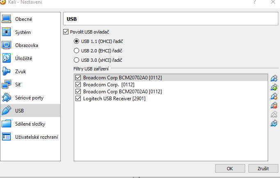Select USB 2.0 (EHCI) řadič
Viewport: 280px width, 178px height.
coord(76,51)
